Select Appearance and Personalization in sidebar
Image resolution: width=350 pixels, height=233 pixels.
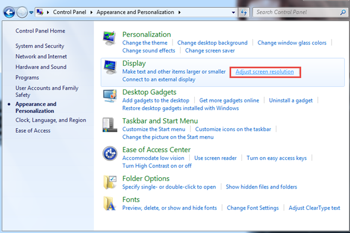coord(36,107)
